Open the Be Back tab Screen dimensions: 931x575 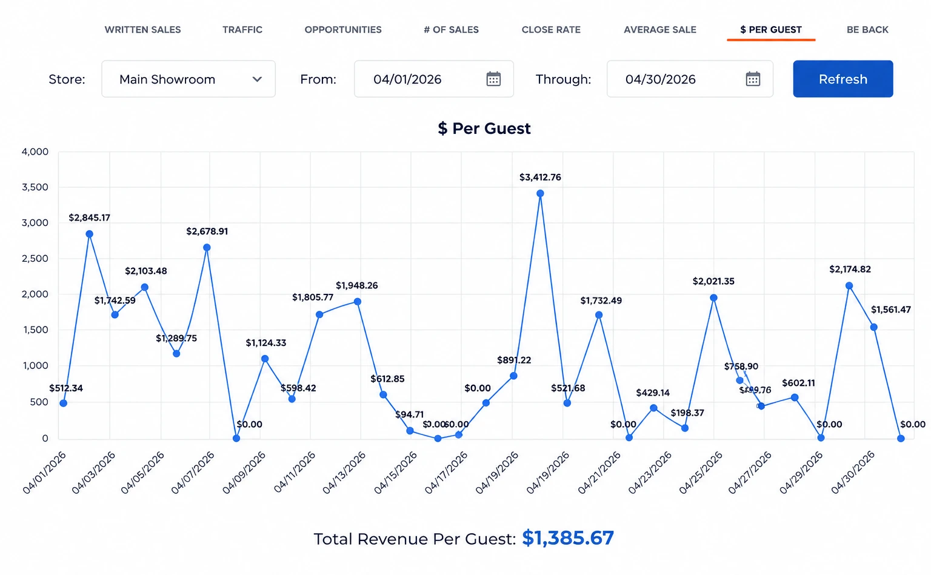tap(867, 30)
